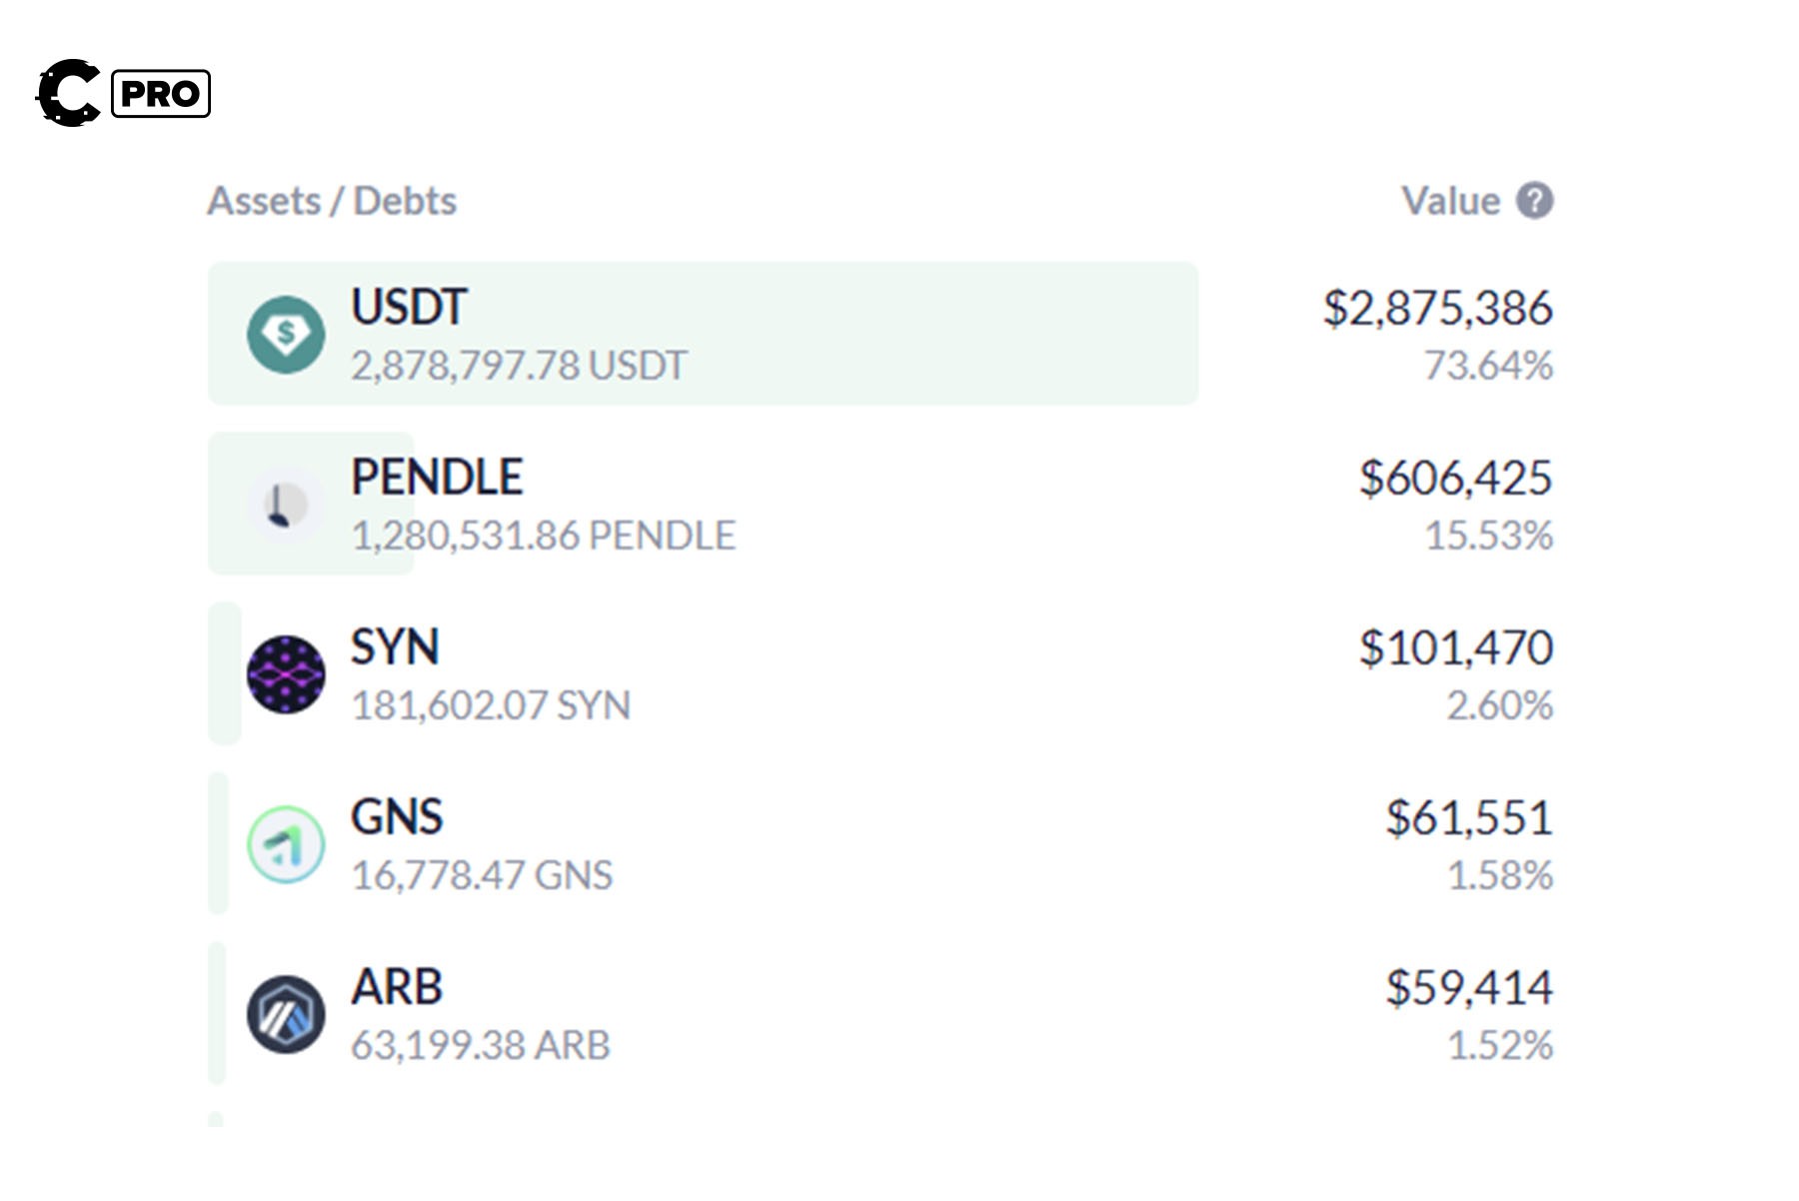The image size is (1799, 1201).
Task: Click the PRO badge
Action: pyautogui.click(x=161, y=94)
